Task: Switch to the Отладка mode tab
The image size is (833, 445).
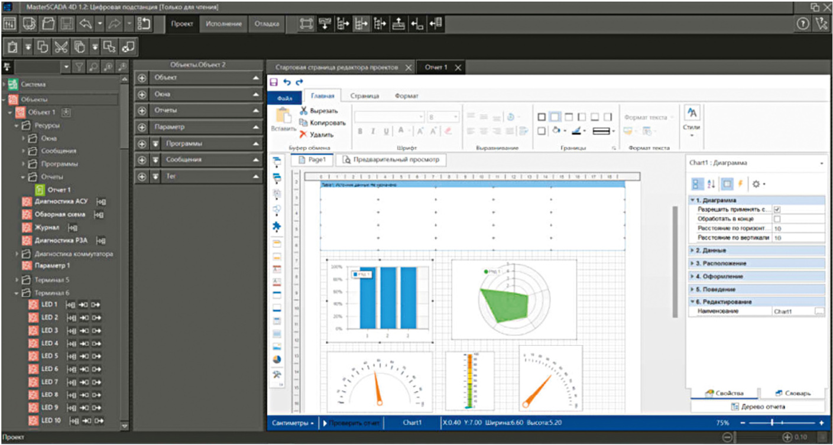Action: pos(266,24)
